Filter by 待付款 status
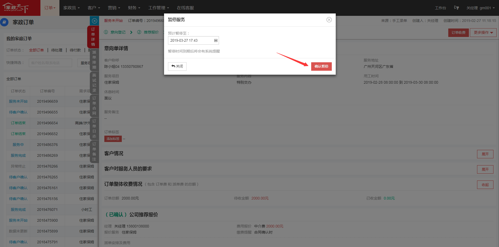The image size is (499, 247). click(x=75, y=50)
